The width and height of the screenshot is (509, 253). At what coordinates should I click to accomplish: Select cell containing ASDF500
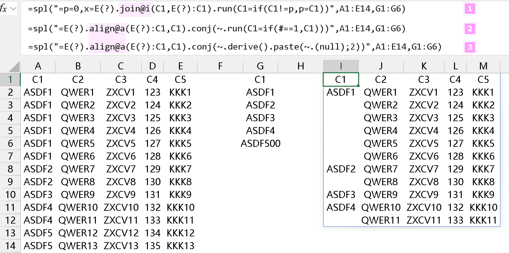point(260,143)
